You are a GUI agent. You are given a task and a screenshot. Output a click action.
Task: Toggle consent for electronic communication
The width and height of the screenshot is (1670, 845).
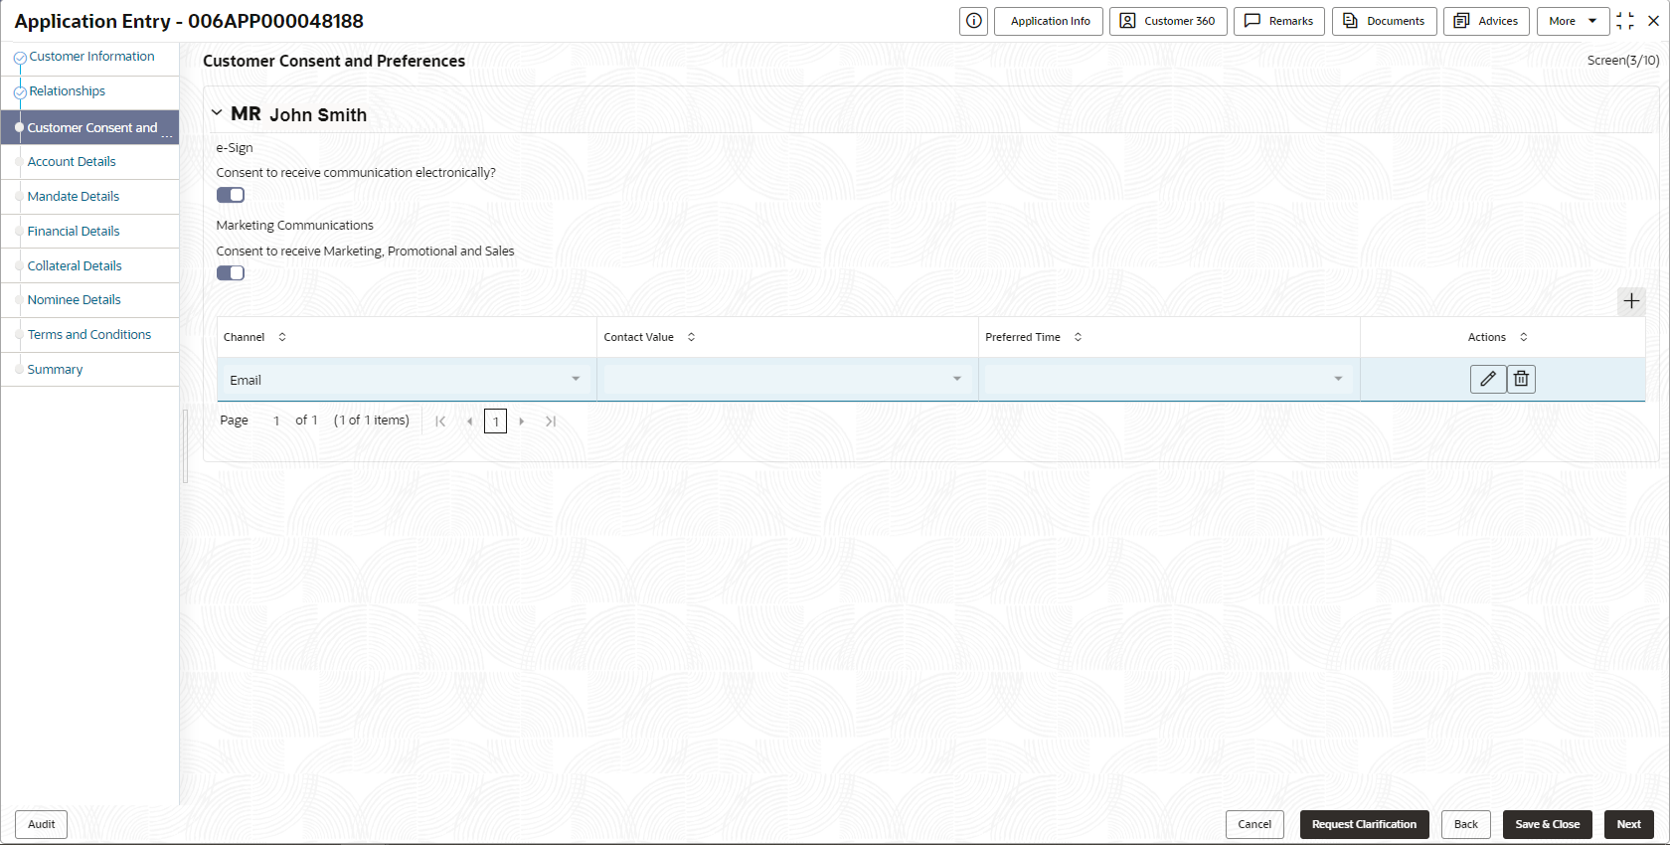coord(231,195)
